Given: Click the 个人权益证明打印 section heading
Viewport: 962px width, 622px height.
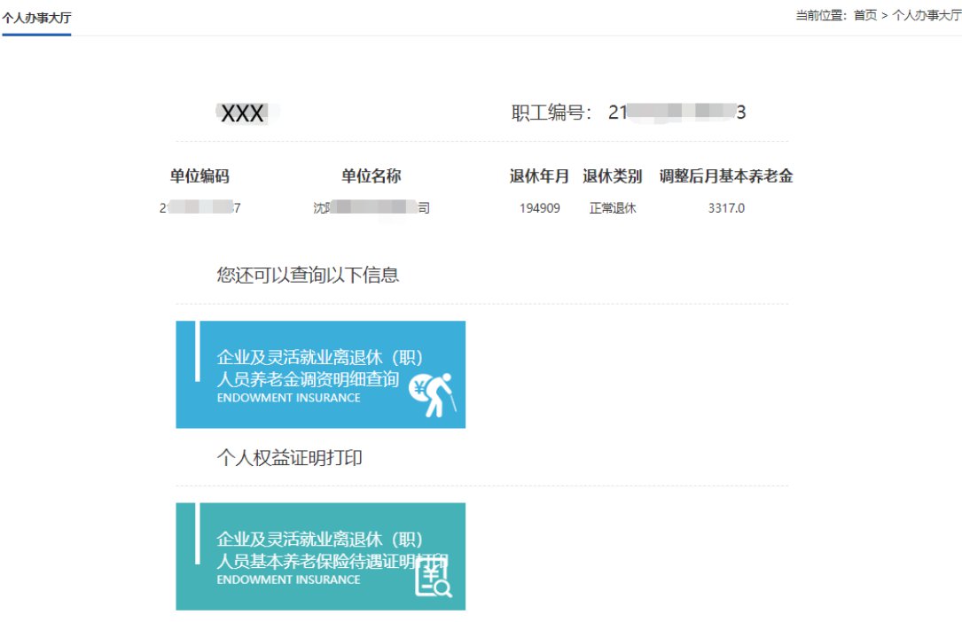Looking at the screenshot, I should pos(289,458).
